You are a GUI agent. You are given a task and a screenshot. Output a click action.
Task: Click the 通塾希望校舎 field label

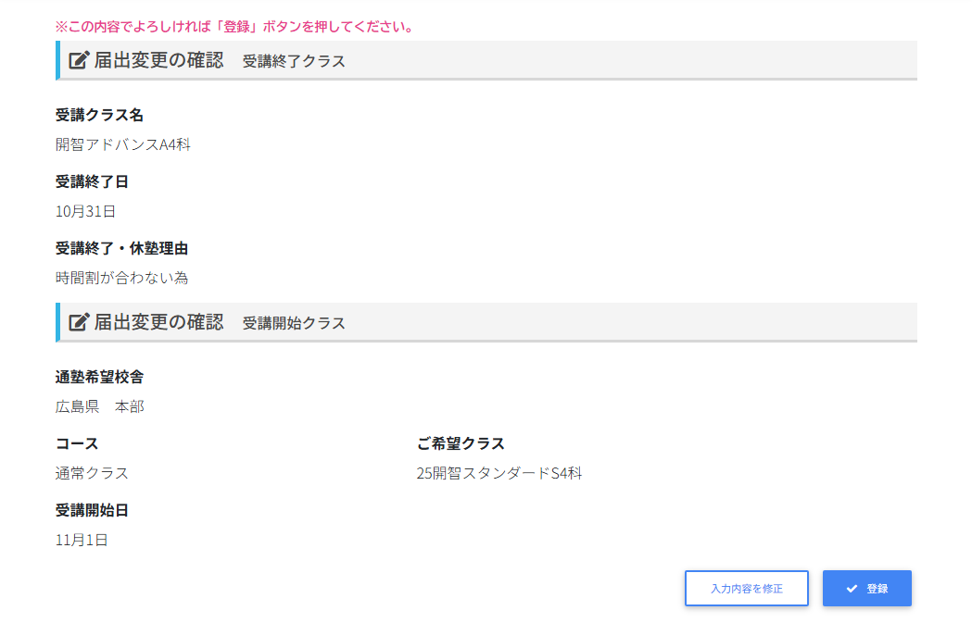[x=99, y=377]
